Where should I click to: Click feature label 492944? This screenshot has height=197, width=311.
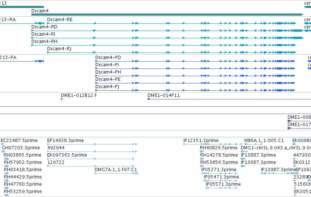tap(56, 148)
